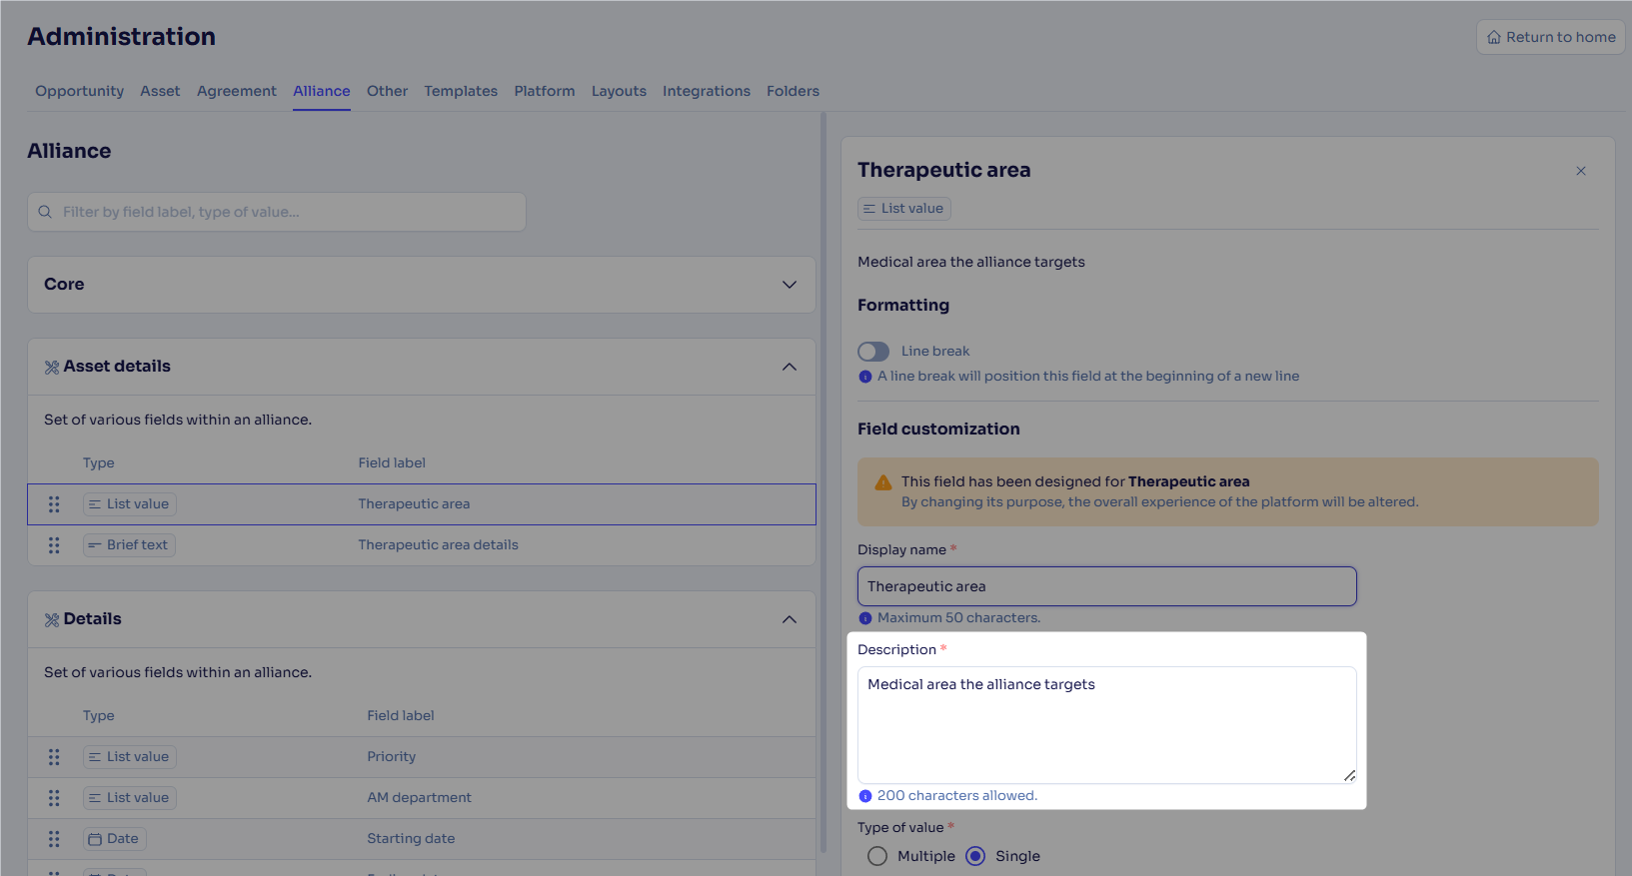This screenshot has width=1632, height=876.
Task: Click the Description text area
Action: (x=1107, y=725)
